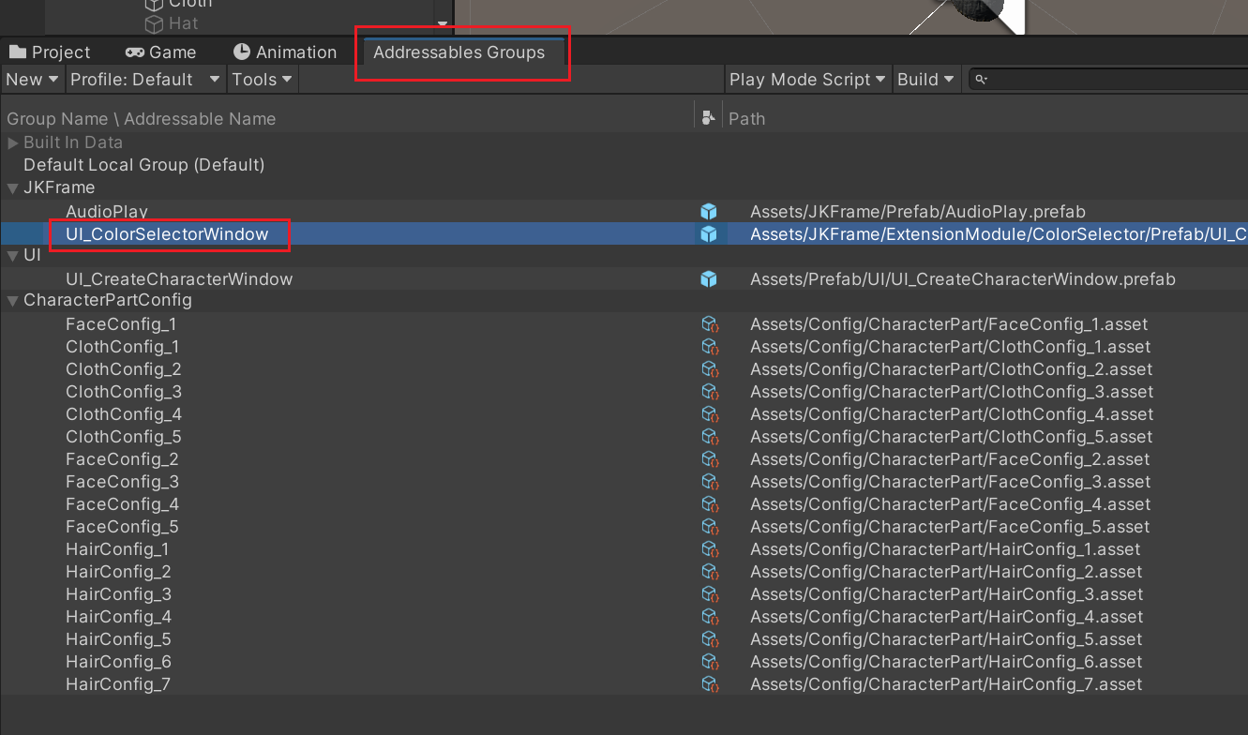
Task: Open the Play Mode Script dropdown
Action: pos(807,80)
